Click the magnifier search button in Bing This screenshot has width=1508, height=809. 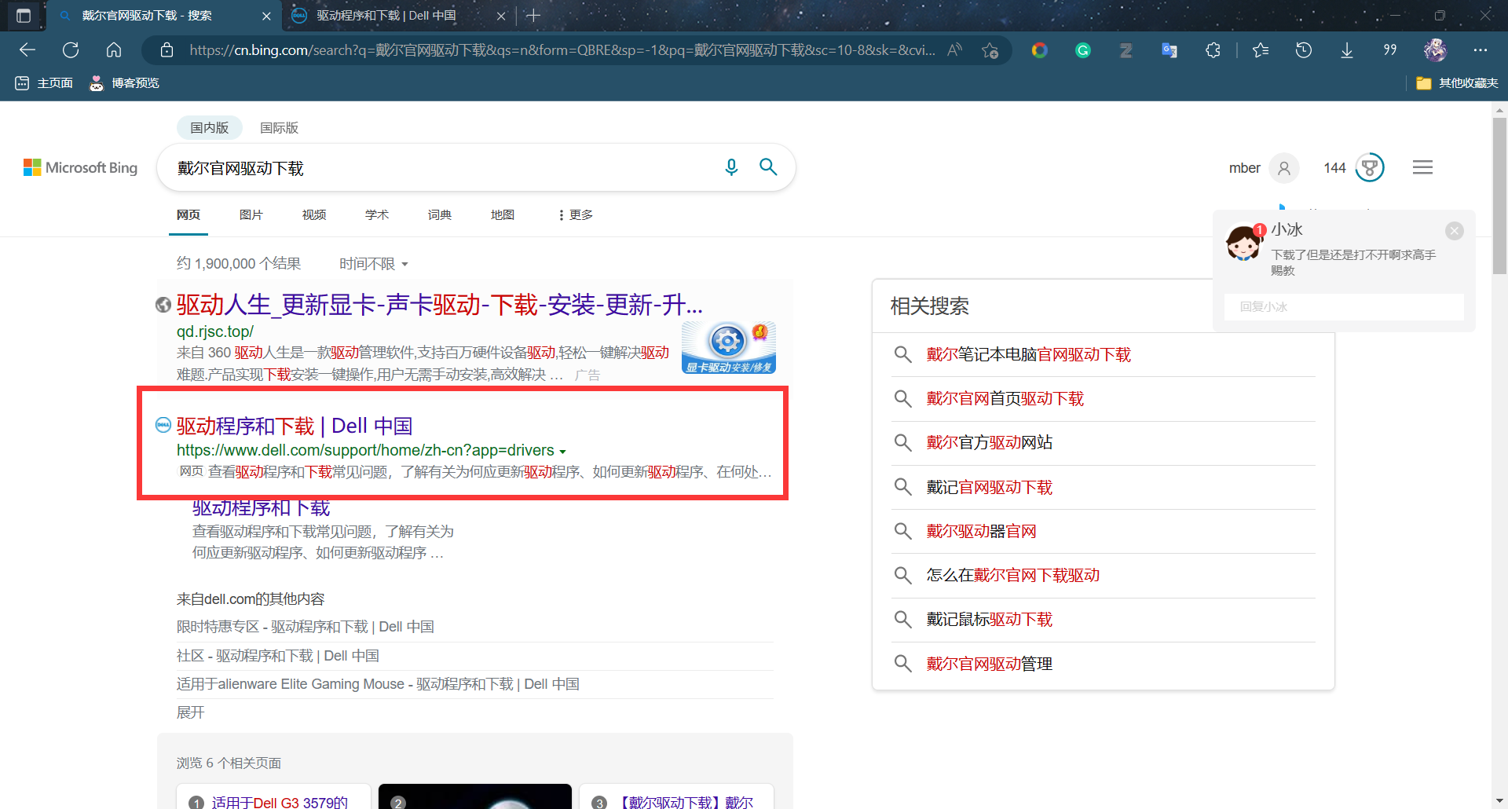point(768,167)
